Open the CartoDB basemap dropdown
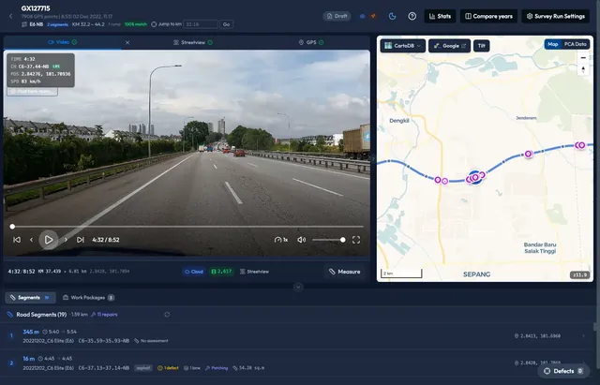Screen dimensions: 600x385 [403, 46]
